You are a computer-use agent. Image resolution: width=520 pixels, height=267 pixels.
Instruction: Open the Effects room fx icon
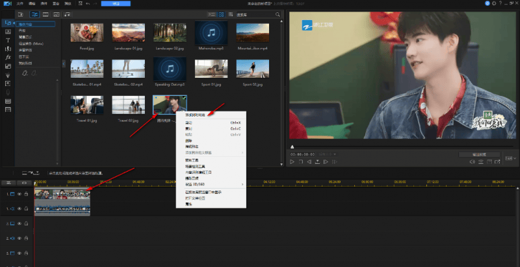[8, 57]
